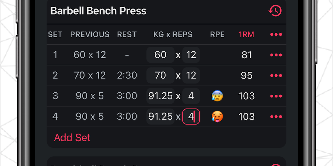Edit set 3 weight field showing 91.25
The image size is (333, 166).
click(160, 96)
